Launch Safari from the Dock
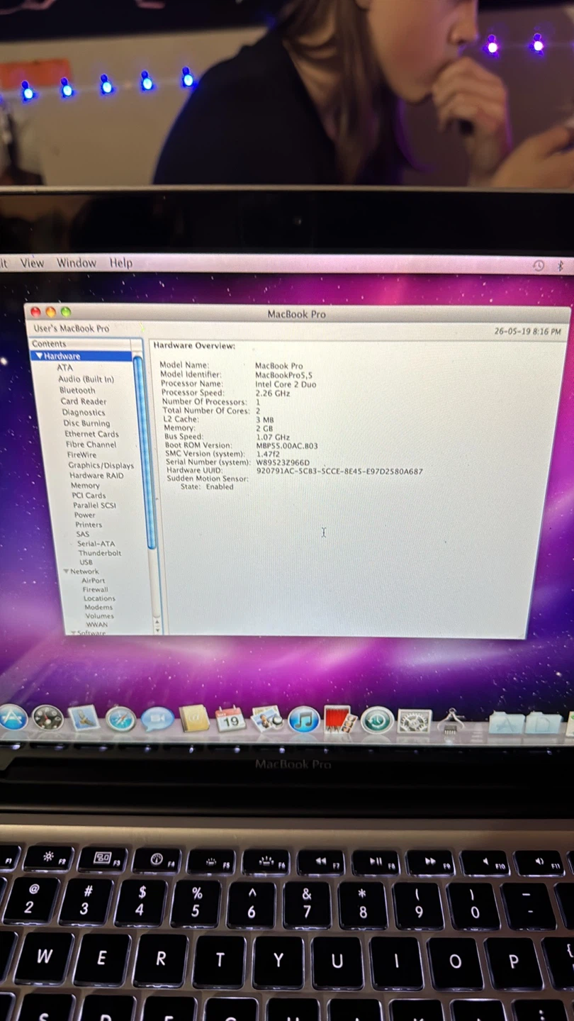This screenshot has width=574, height=1021. pos(120,720)
